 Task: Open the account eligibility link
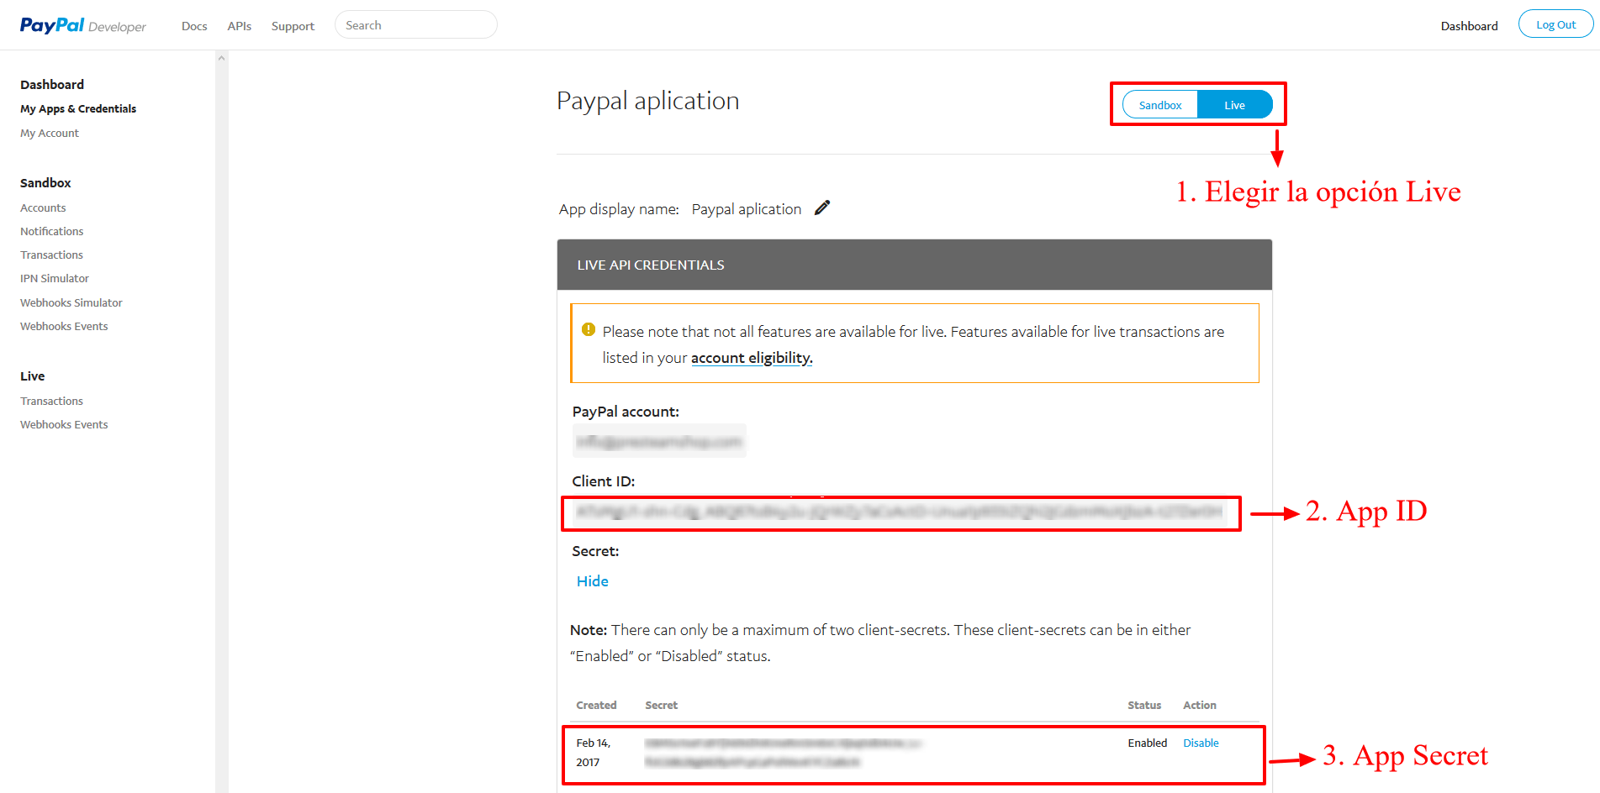pyautogui.click(x=751, y=358)
